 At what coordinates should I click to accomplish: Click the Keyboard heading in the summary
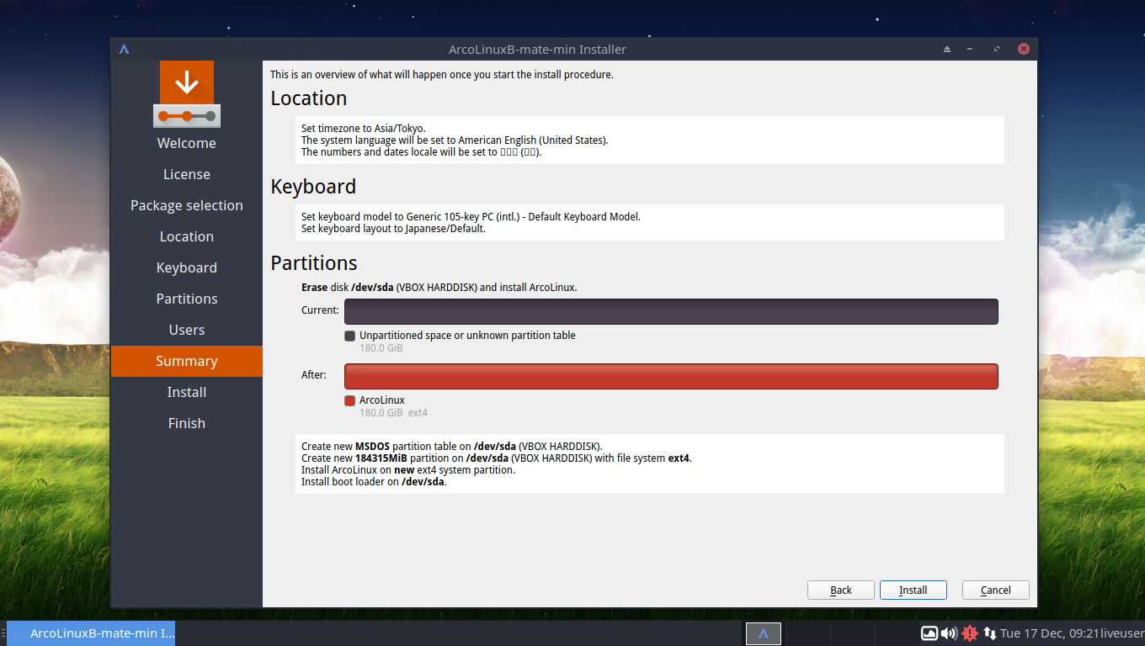pos(313,187)
